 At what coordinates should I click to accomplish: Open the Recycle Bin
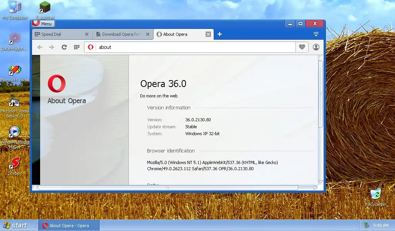pyautogui.click(x=376, y=198)
